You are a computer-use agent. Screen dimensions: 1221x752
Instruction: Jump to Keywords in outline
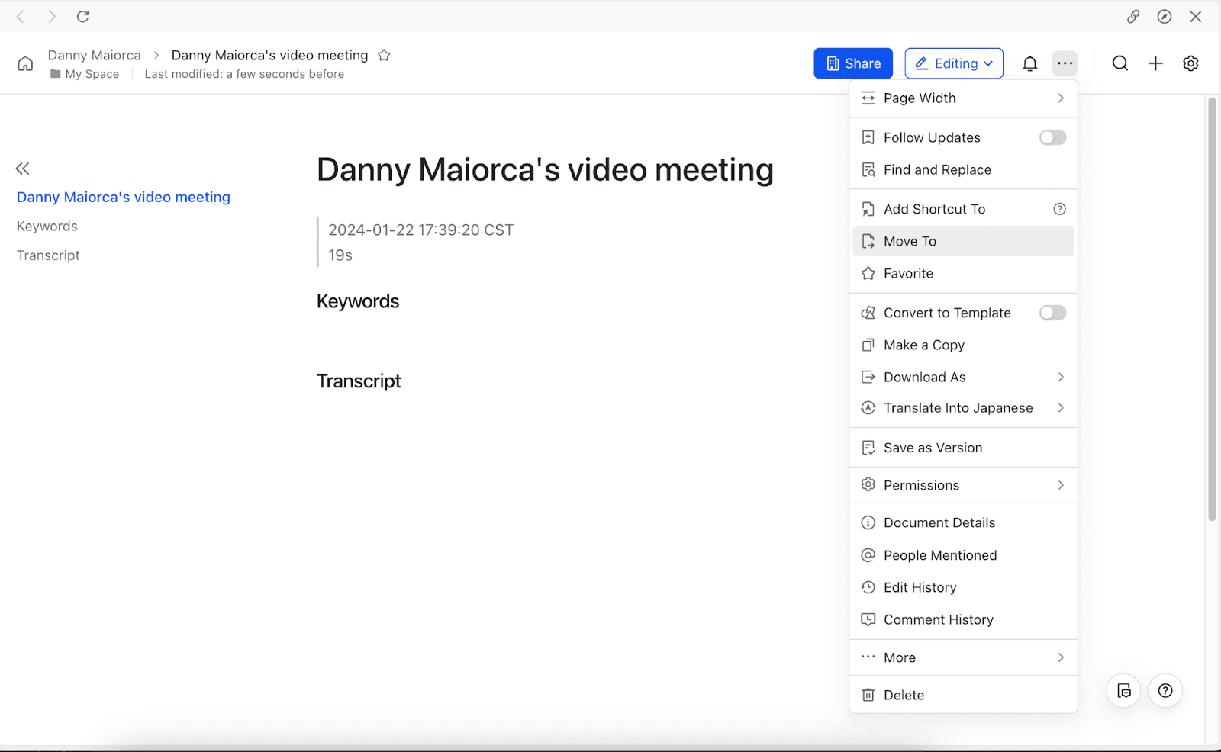(47, 227)
